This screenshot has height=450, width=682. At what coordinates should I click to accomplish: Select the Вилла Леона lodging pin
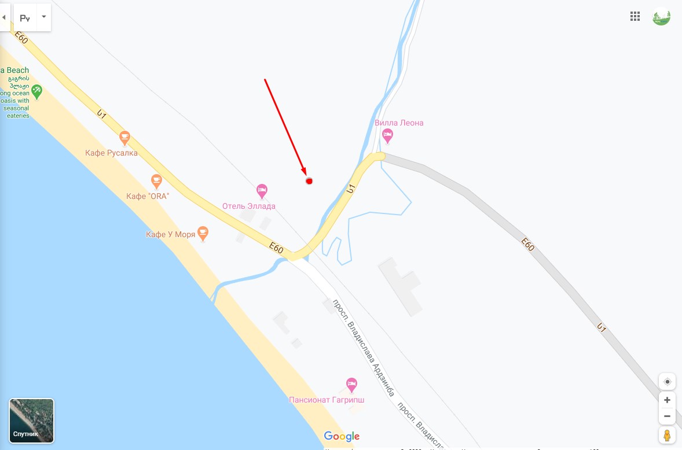coord(387,136)
